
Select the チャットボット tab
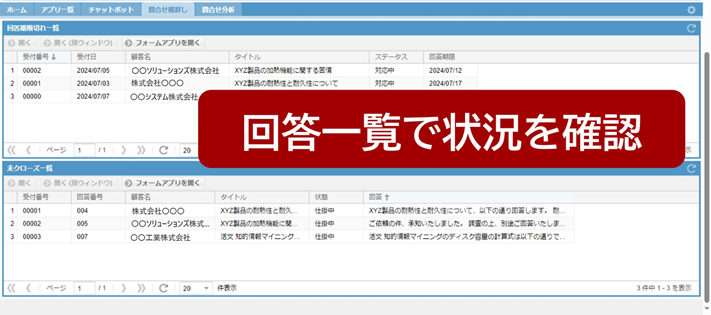[111, 10]
